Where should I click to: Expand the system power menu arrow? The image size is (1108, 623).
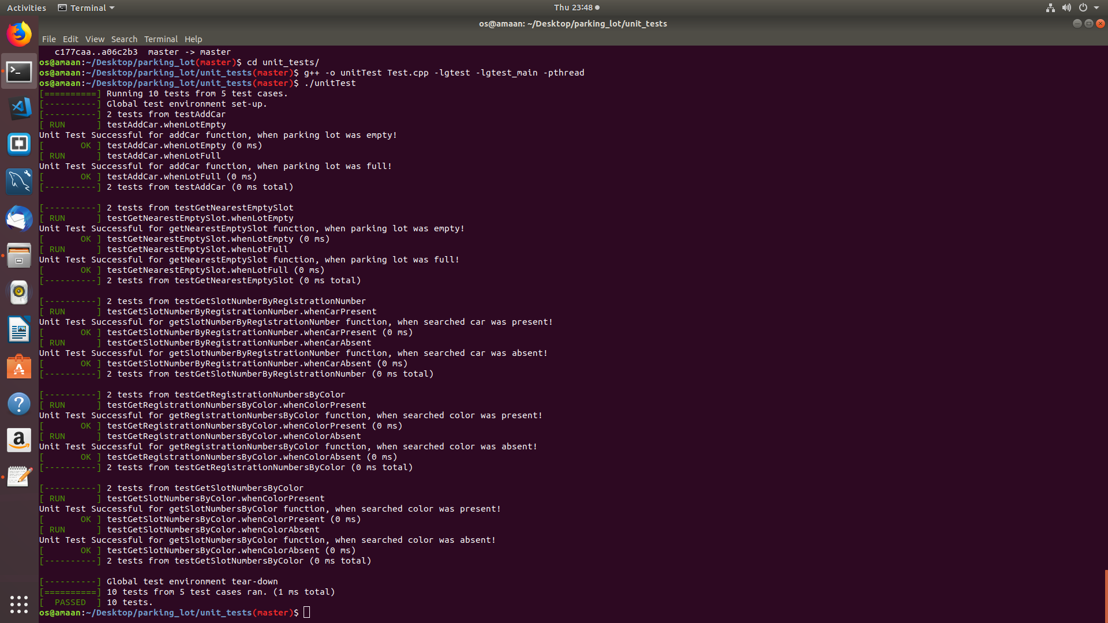[x=1096, y=7]
